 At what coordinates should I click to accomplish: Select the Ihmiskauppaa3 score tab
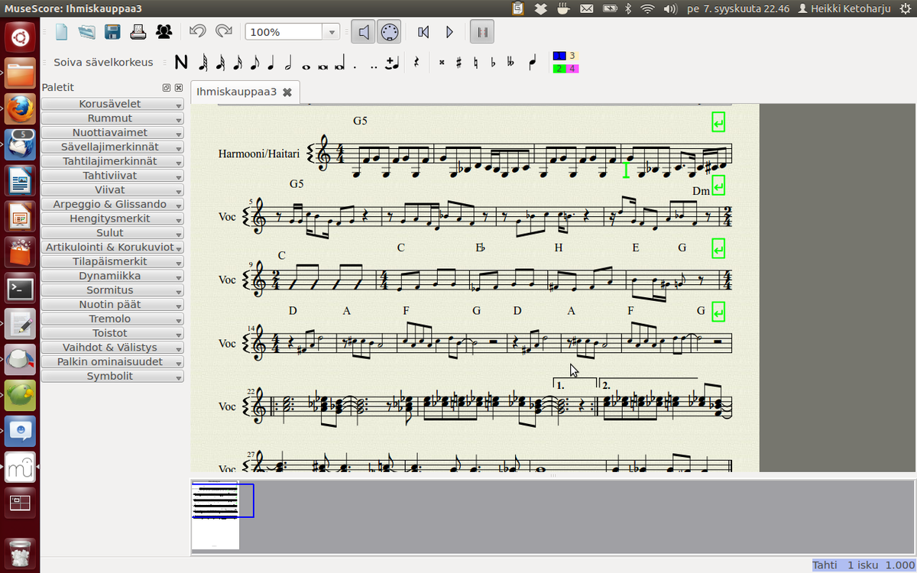236,92
